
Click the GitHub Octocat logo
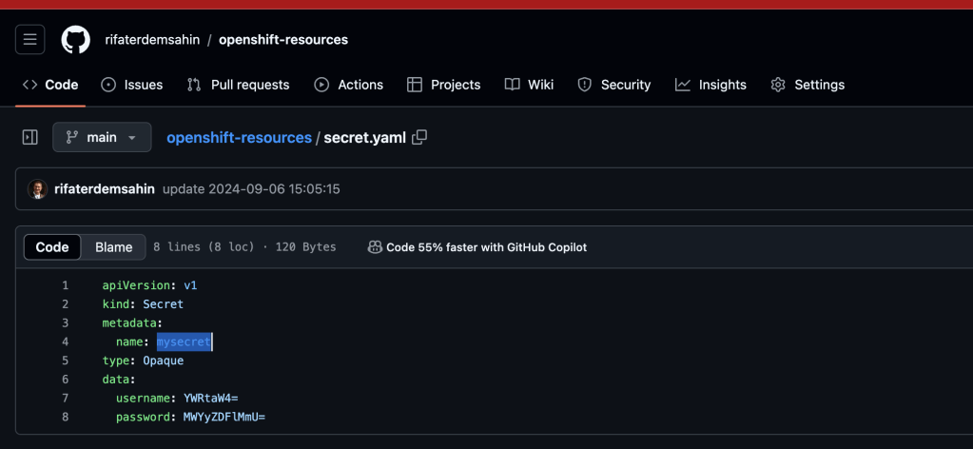click(x=76, y=40)
